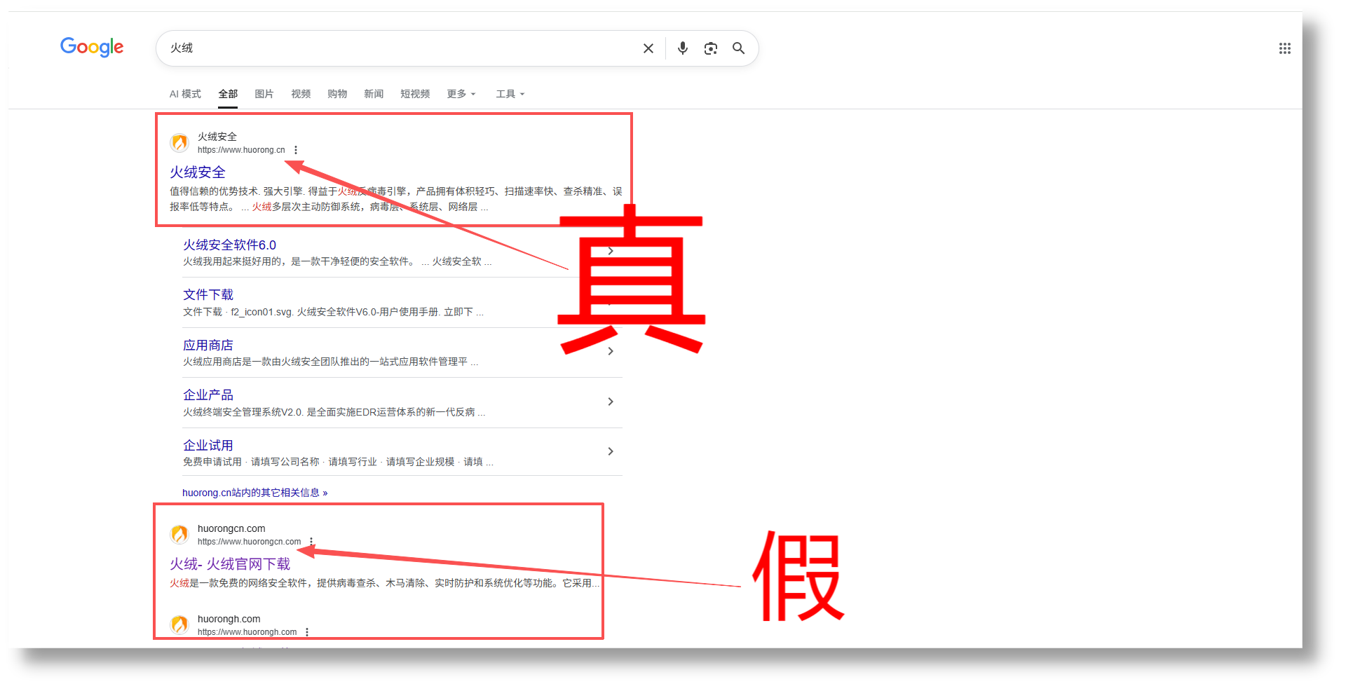
Task: Click the huorongh.com result favicon
Action: (x=179, y=624)
